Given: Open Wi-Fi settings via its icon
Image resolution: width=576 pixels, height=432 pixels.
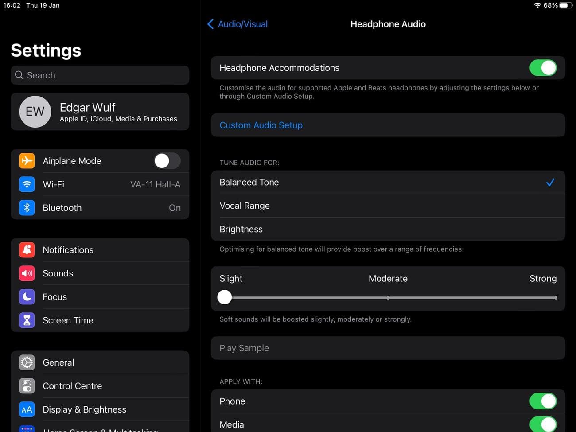Looking at the screenshot, I should (27, 184).
